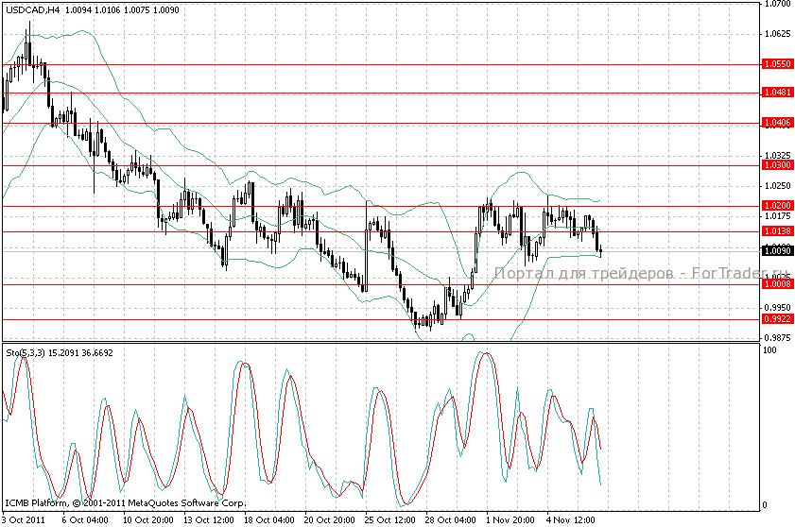Click the 0.9922 red support label

775,319
